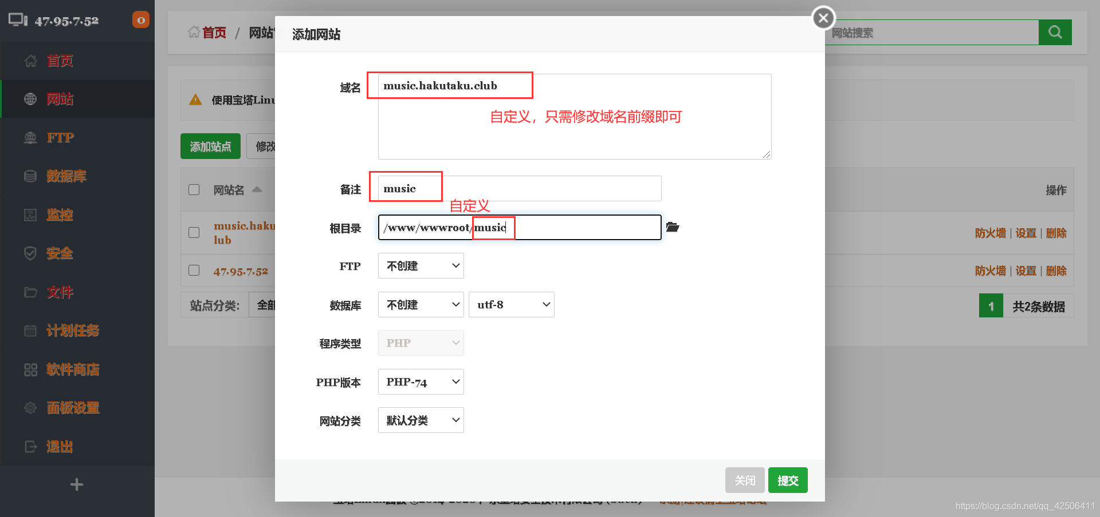
Task: Click the gray 关闭 button
Action: tap(745, 480)
